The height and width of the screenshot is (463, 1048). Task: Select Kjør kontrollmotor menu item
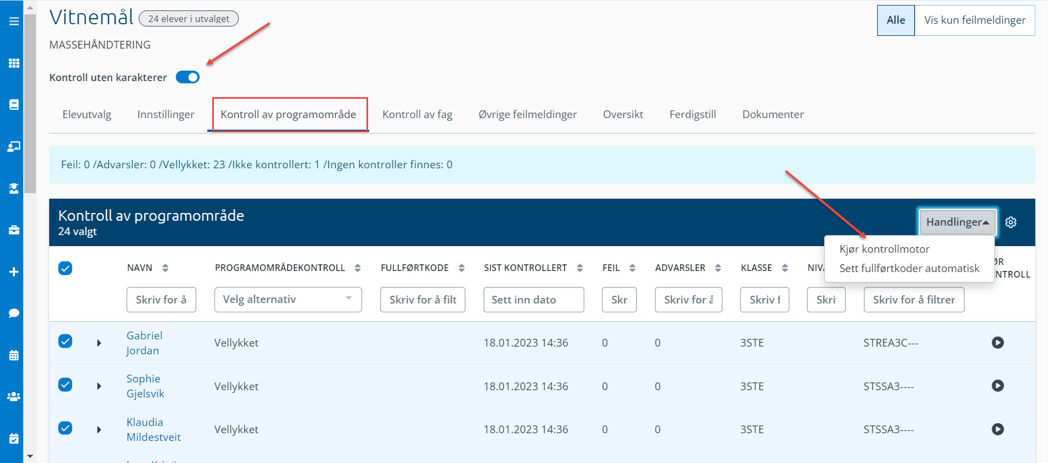tap(884, 249)
